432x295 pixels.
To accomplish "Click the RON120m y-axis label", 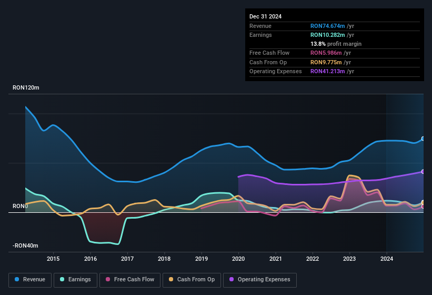I will (26, 87).
